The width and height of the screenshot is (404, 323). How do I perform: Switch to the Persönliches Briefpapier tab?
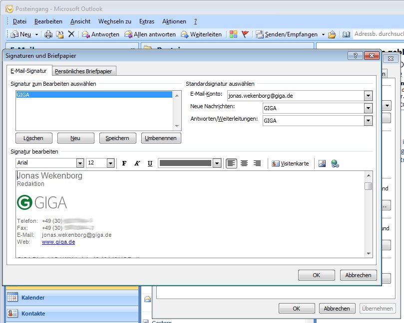(83, 71)
